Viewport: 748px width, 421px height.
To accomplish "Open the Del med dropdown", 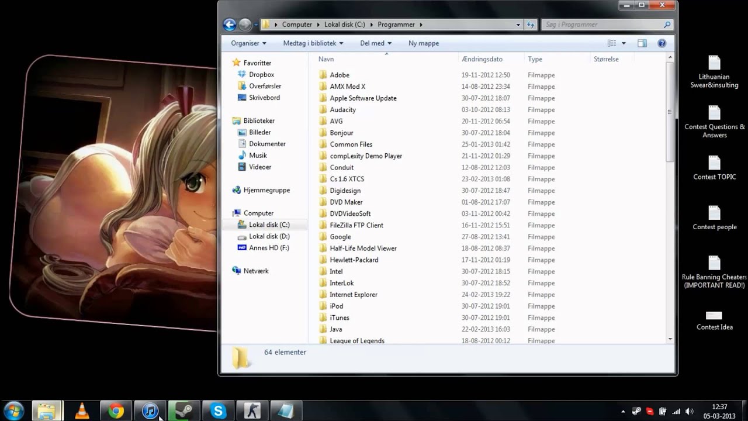I will tap(376, 43).
